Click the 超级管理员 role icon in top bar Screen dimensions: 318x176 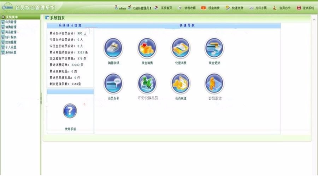(x=130, y=8)
